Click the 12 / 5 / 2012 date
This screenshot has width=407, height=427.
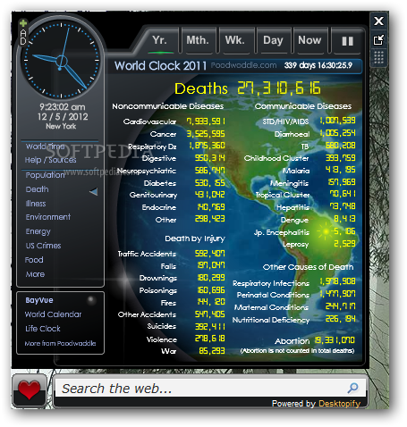click(63, 117)
